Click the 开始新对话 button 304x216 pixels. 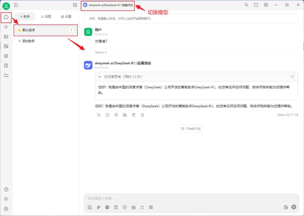(x=191, y=129)
